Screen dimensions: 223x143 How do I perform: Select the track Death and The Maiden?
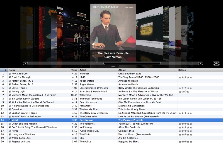(x=111, y=124)
